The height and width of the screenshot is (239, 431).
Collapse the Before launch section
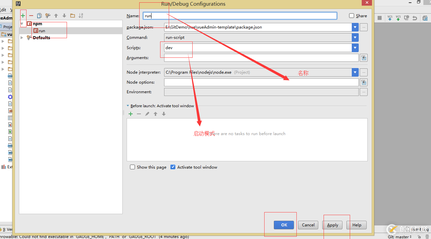click(128, 106)
